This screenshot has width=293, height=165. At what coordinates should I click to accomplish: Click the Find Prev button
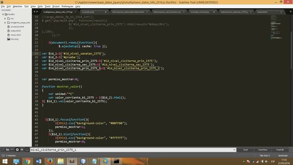[x=263, y=150]
